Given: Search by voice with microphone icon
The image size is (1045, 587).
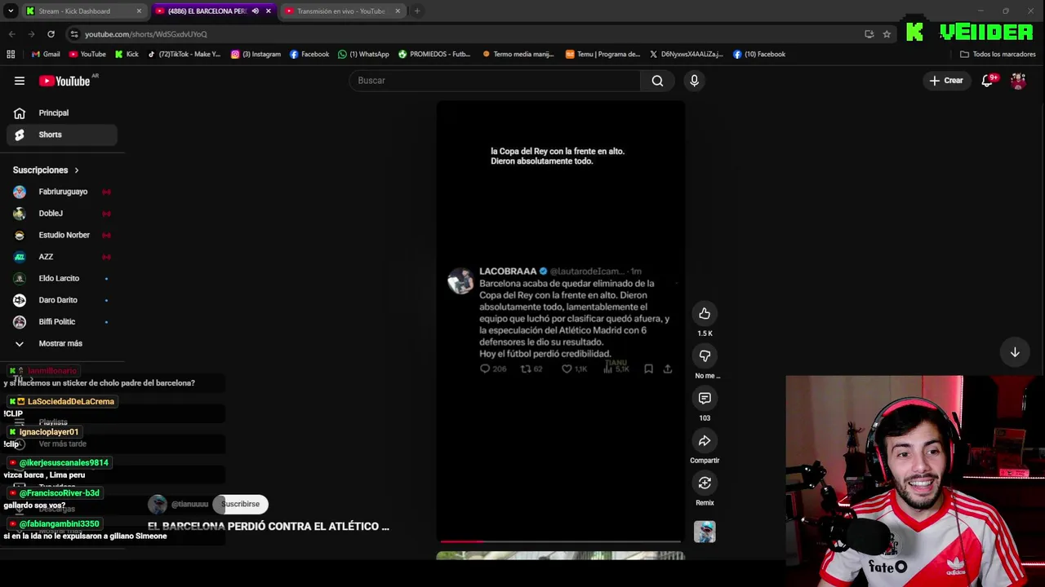Looking at the screenshot, I should 694,81.
